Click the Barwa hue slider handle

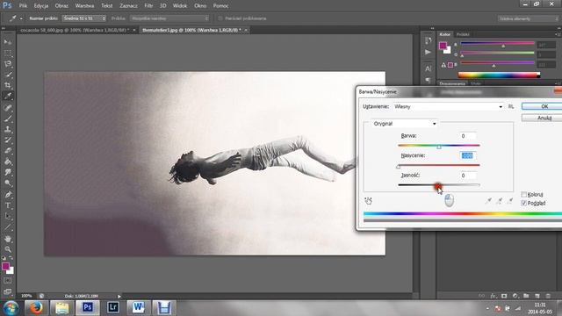click(439, 147)
